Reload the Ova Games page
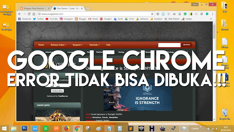This screenshot has width=234, height=132. [x=29, y=14]
